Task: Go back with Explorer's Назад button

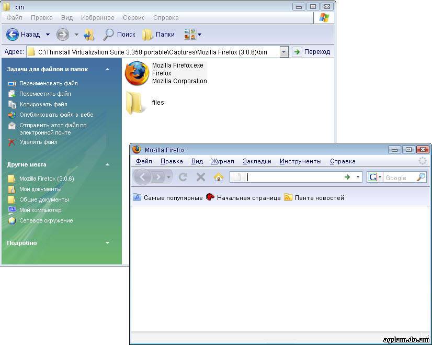Action: tap(23, 35)
